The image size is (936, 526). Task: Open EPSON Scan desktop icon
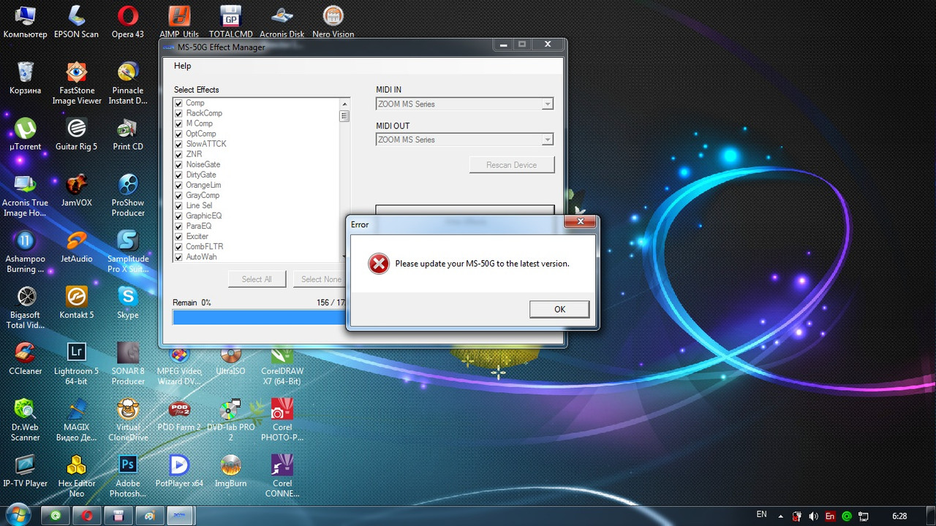76,21
